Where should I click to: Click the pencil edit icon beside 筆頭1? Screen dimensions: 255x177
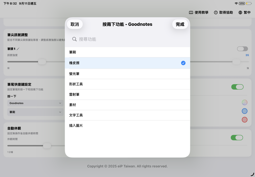[18, 49]
